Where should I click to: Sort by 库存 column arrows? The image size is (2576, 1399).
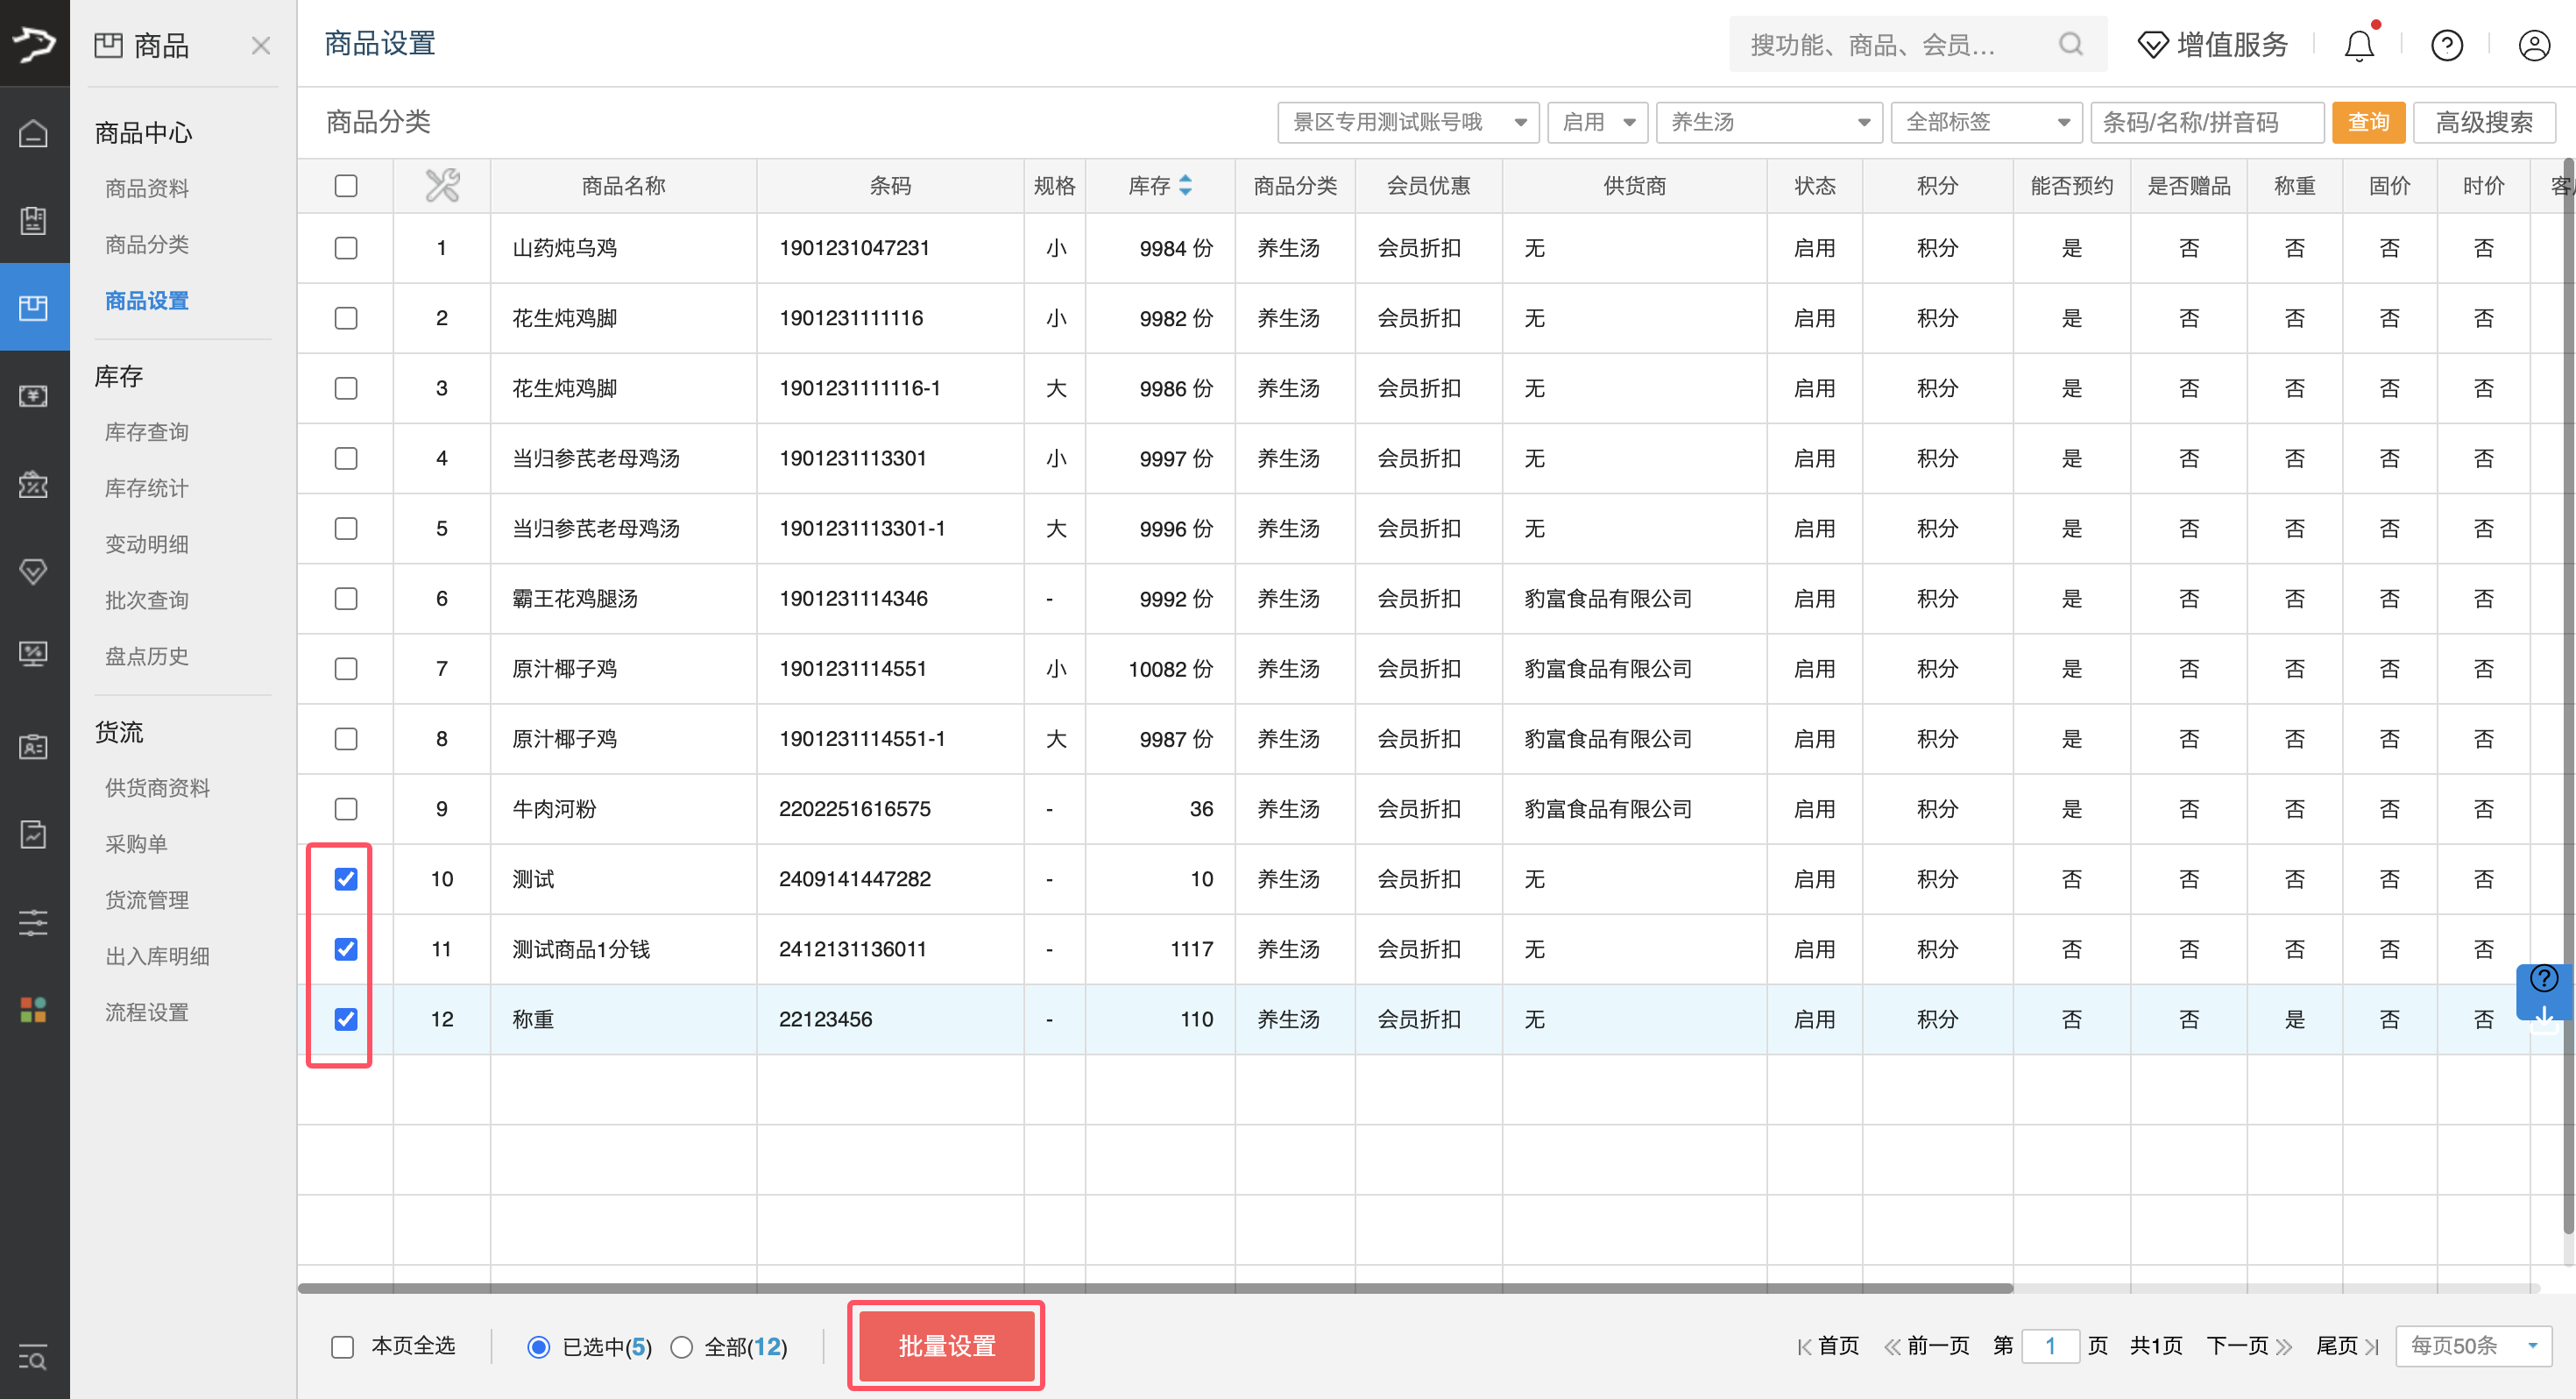point(1185,185)
